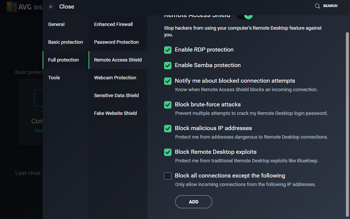This screenshot has width=350, height=219.
Task: Click the X close icon
Action: 51,7
